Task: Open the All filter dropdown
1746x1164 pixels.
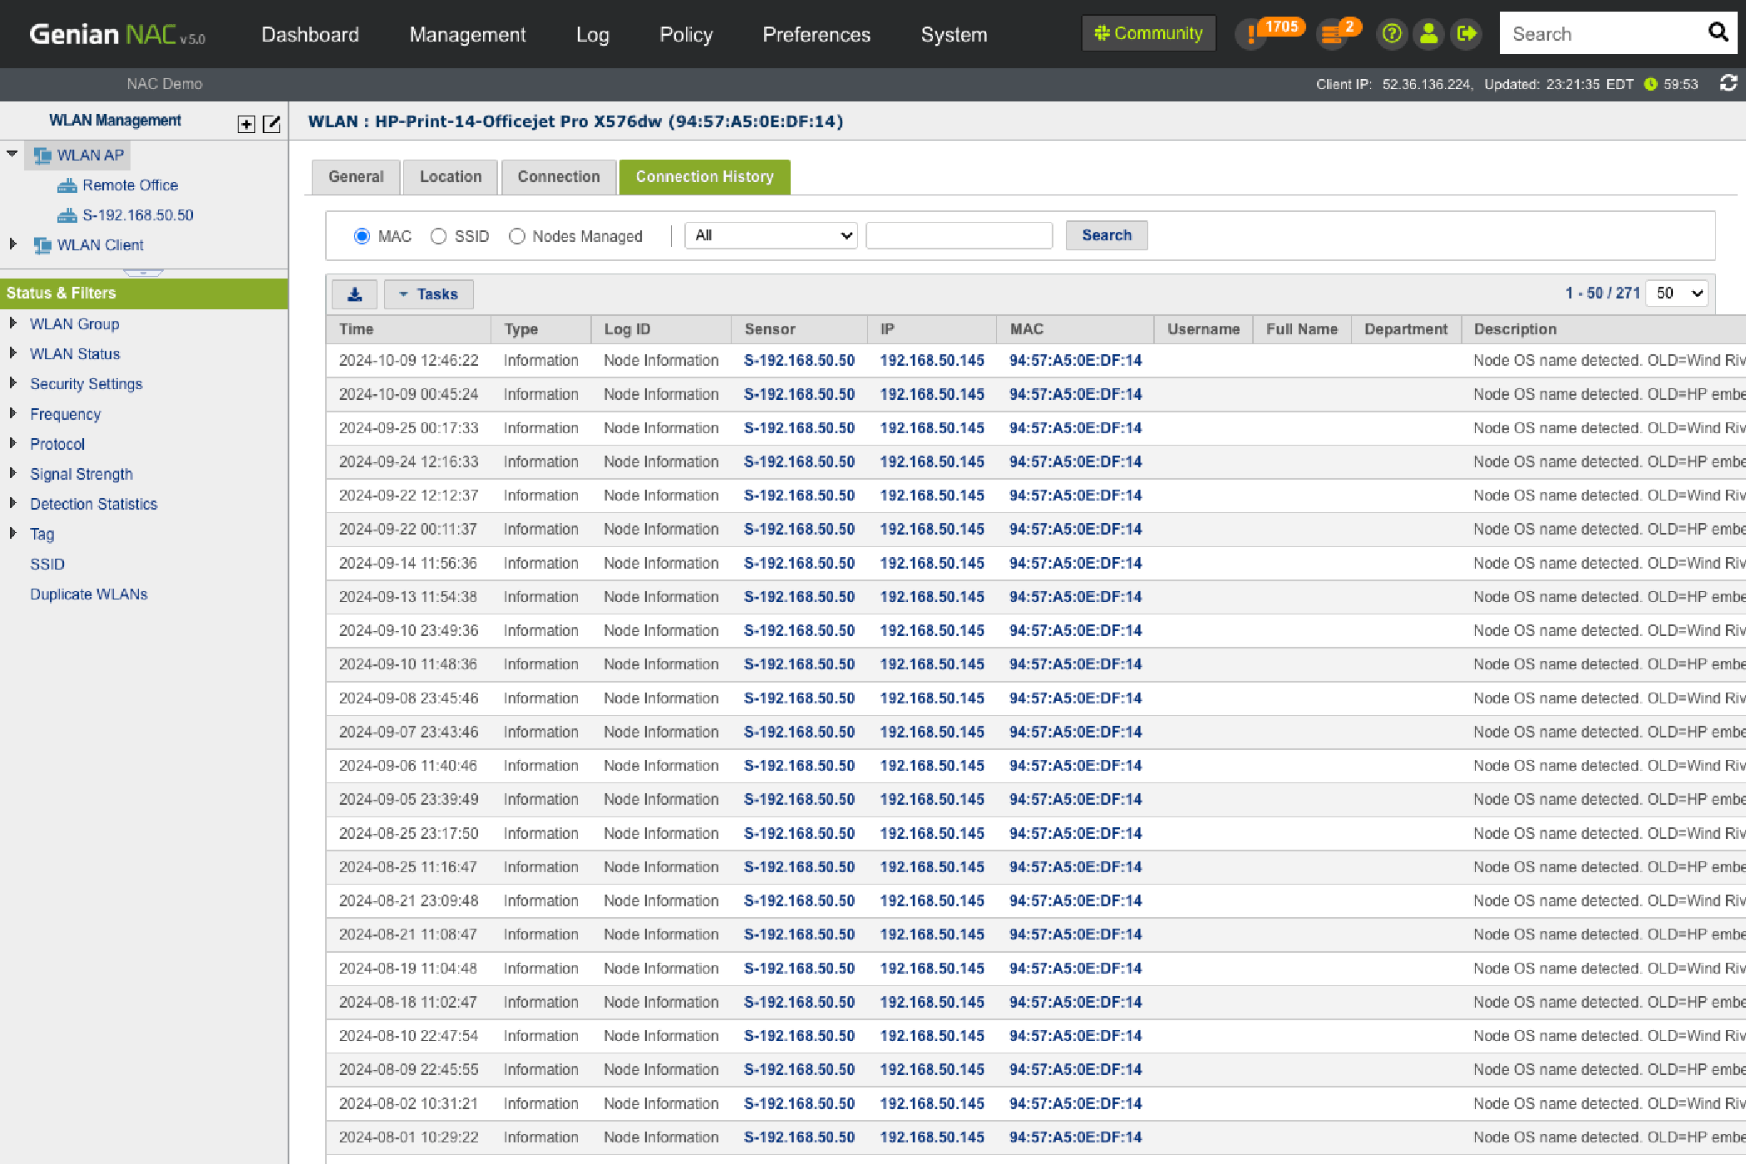Action: coord(771,235)
